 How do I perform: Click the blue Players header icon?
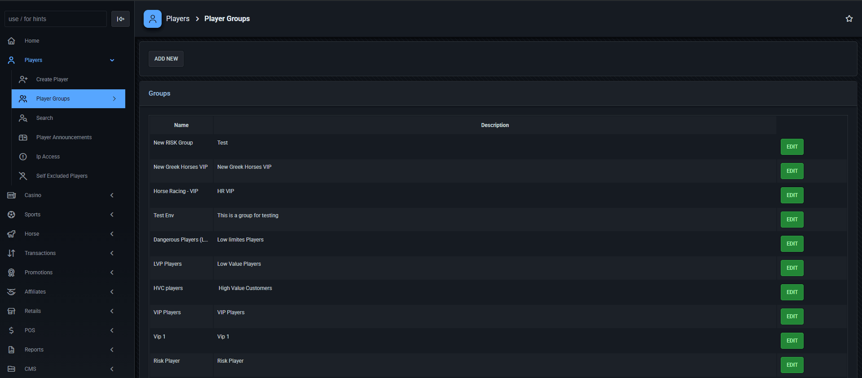pos(153,19)
